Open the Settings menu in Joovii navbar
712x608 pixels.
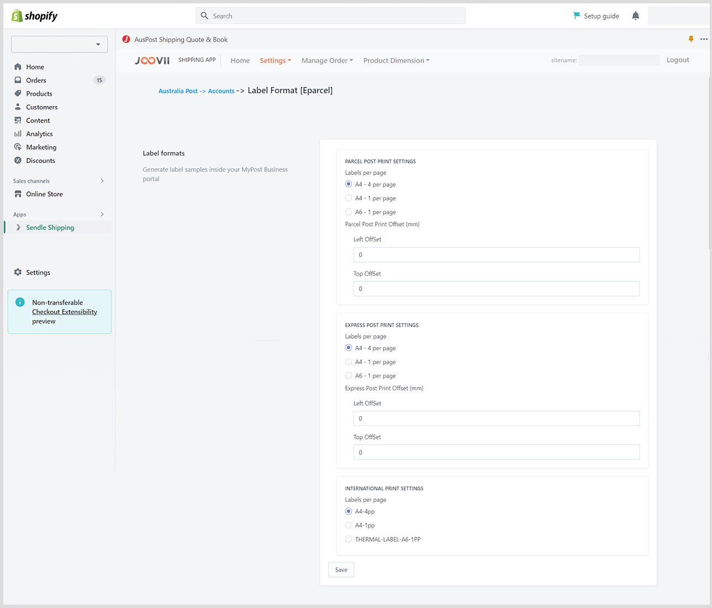(x=275, y=61)
